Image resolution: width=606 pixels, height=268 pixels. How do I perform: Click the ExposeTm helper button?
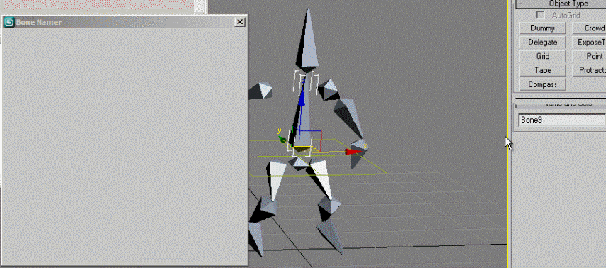coord(589,42)
